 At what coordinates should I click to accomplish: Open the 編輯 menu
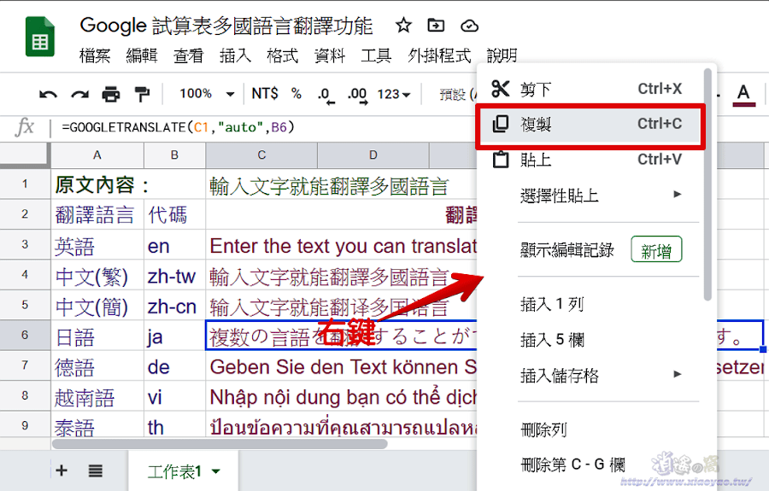point(142,56)
